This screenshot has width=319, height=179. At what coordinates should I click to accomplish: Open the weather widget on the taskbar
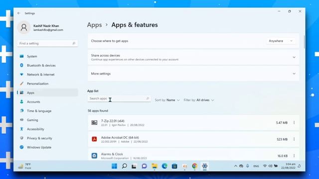tap(25, 166)
